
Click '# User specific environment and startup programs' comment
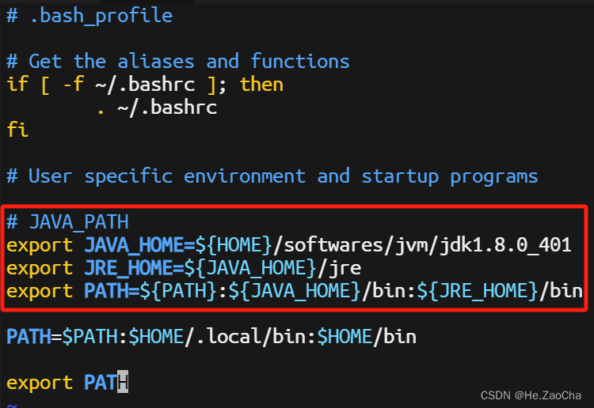[272, 176]
